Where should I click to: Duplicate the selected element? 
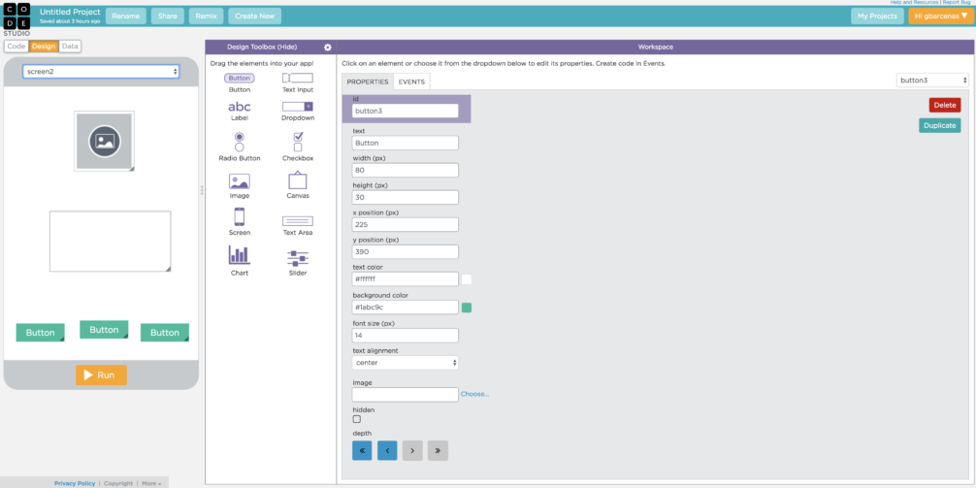tap(940, 126)
